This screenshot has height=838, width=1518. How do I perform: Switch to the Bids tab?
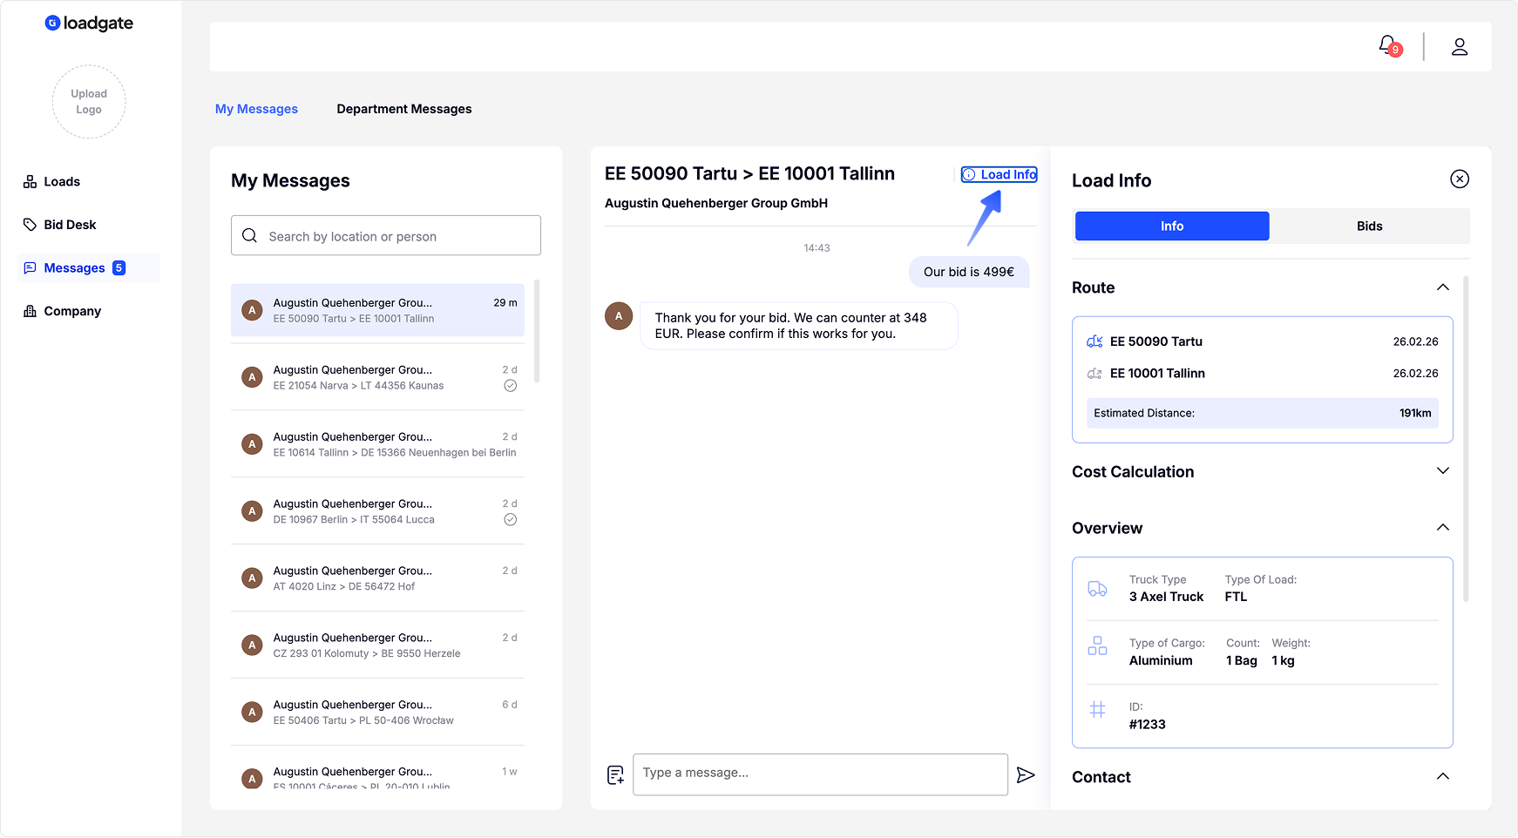coord(1369,226)
